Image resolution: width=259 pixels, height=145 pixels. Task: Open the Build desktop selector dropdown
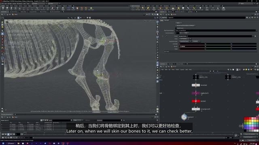tap(39, 4)
